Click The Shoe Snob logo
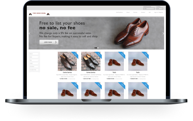193x121 pixels. pyautogui.click(x=39, y=13)
